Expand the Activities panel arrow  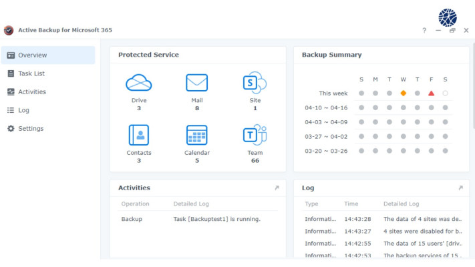[277, 188]
